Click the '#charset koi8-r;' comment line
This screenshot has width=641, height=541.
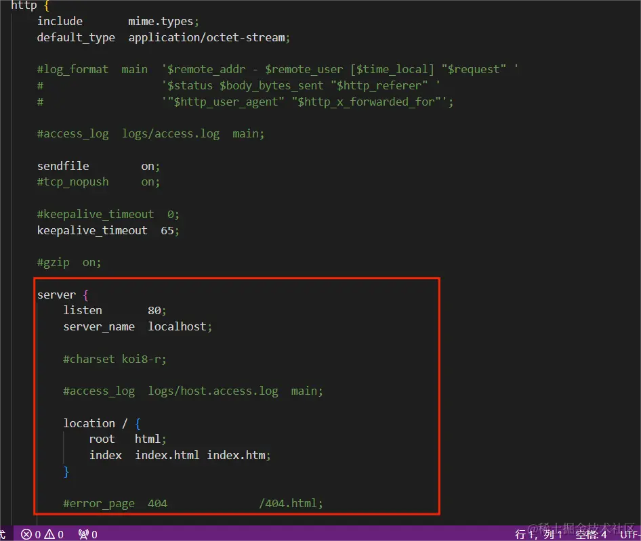point(115,359)
